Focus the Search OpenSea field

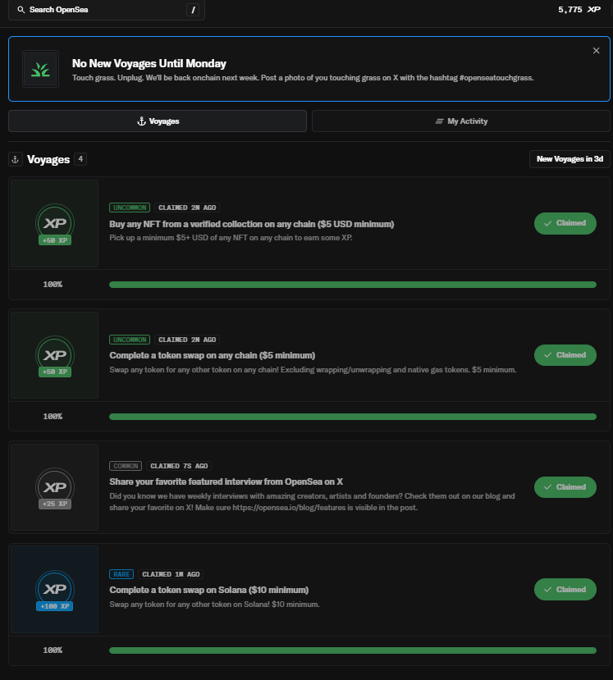tap(107, 10)
